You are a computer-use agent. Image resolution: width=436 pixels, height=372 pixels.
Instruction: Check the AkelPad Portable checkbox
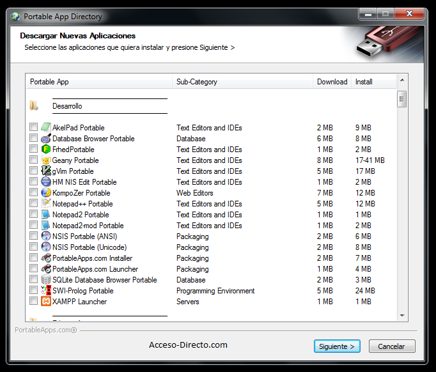(x=33, y=127)
